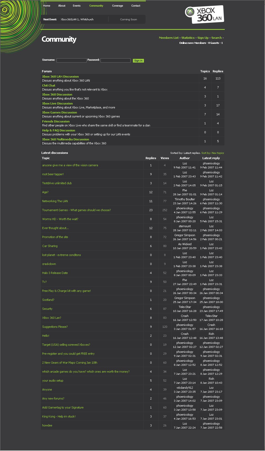Sort discussions by New topics
The height and width of the screenshot is (451, 265).
click(213, 153)
